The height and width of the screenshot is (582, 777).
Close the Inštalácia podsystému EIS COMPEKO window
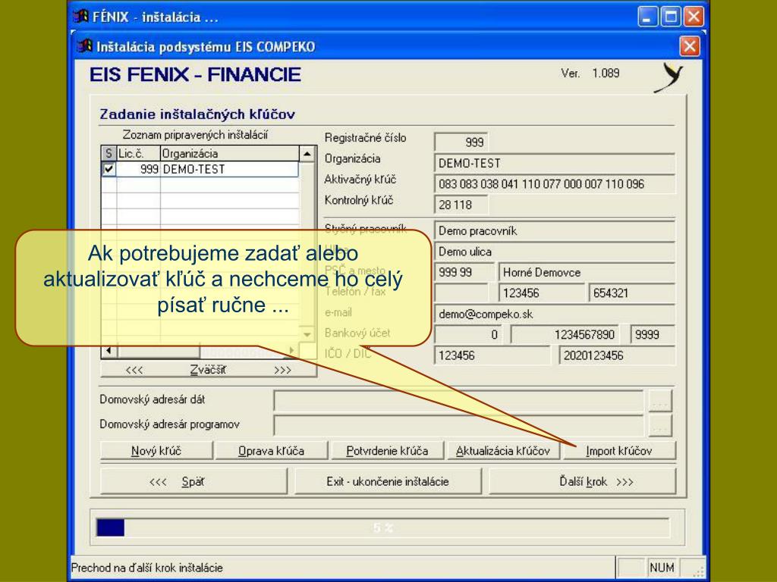689,46
